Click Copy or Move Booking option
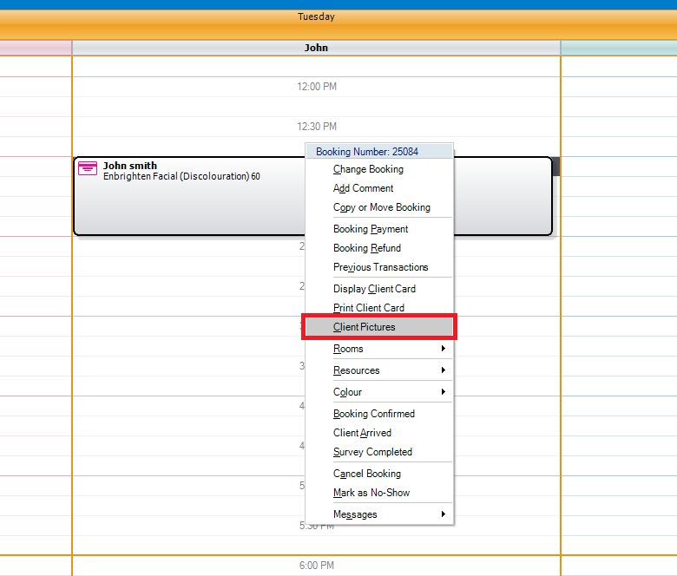677x576 pixels. point(381,207)
